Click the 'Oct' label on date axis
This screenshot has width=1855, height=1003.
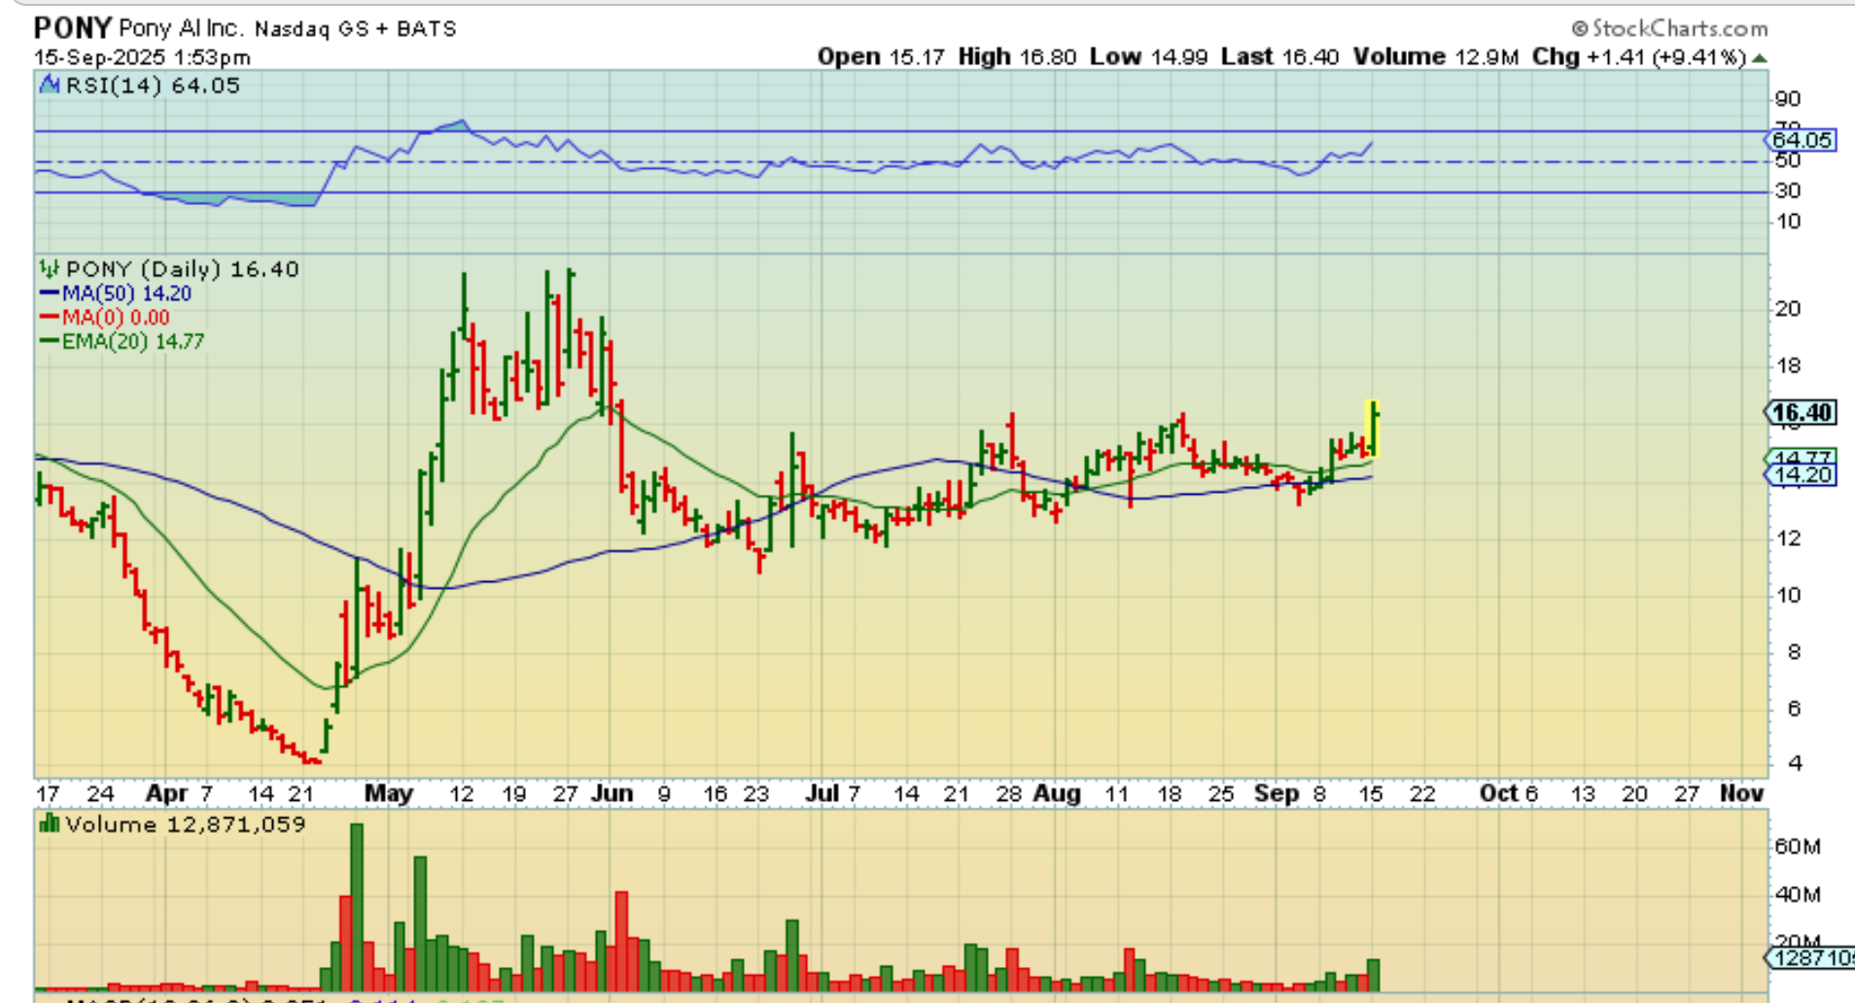(1498, 793)
